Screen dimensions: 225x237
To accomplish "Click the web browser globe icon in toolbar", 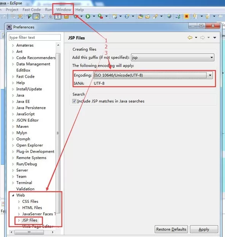I will [x=169, y=16].
